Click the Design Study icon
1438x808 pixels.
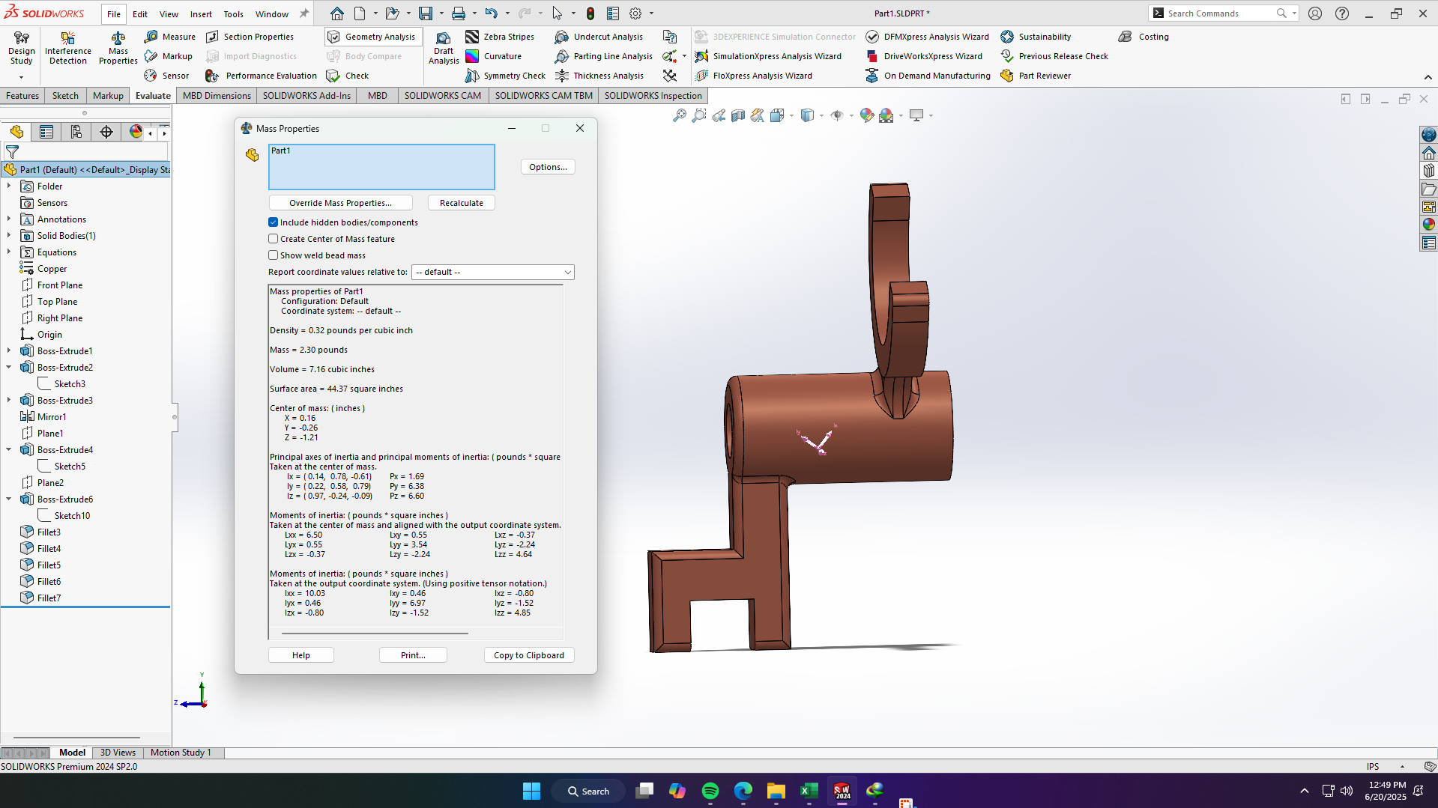pos(21,48)
